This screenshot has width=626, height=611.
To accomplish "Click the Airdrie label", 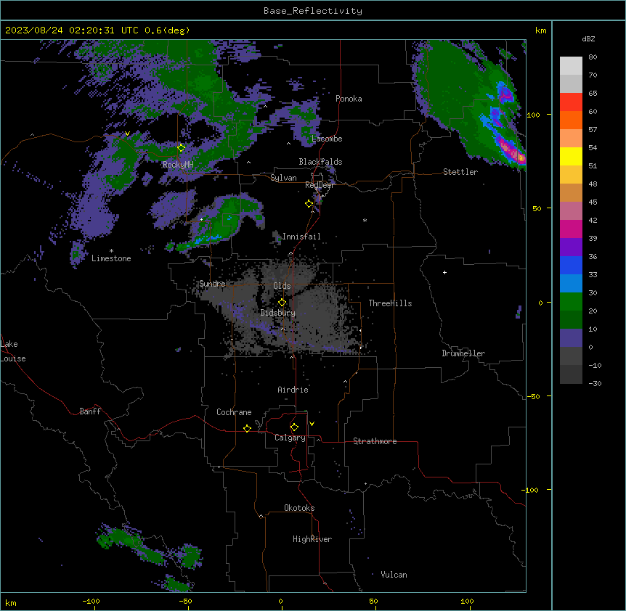I will 293,390.
